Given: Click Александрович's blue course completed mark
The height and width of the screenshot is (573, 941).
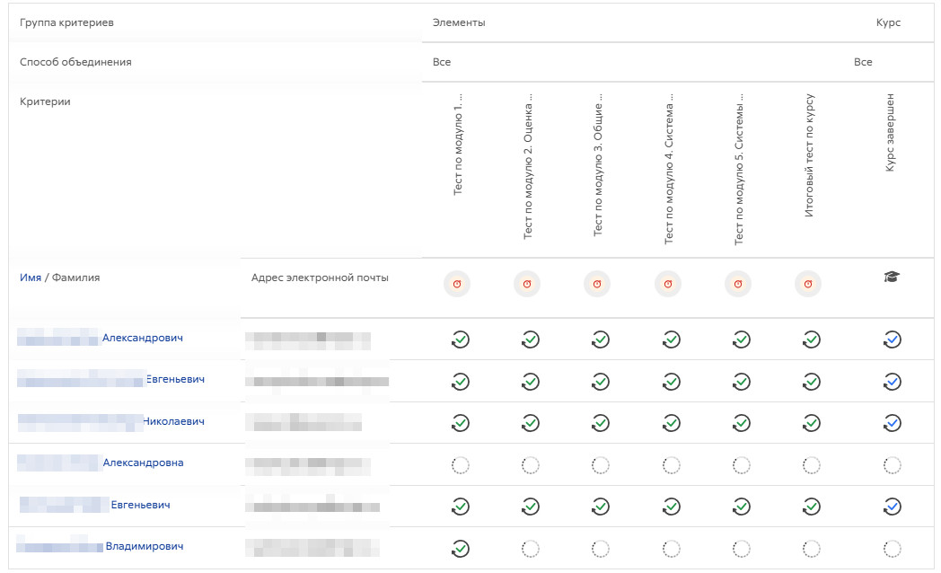Looking at the screenshot, I should (x=893, y=339).
